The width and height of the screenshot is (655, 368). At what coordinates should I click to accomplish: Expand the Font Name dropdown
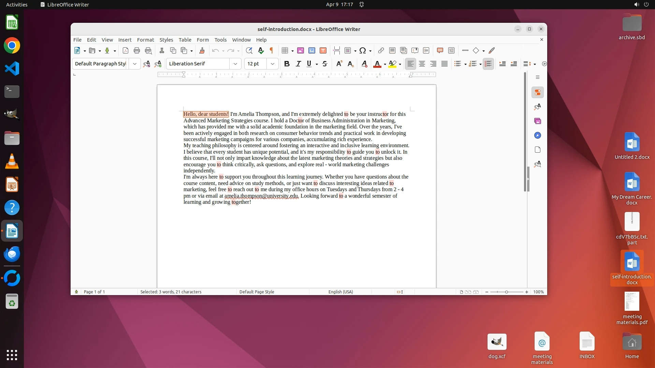(235, 64)
